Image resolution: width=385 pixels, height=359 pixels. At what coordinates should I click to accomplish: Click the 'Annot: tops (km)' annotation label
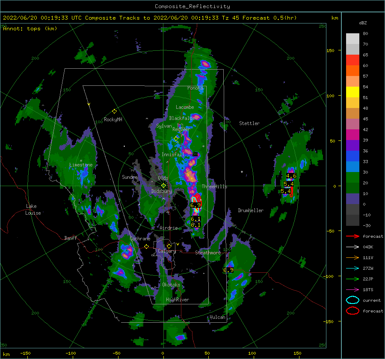pos(30,29)
